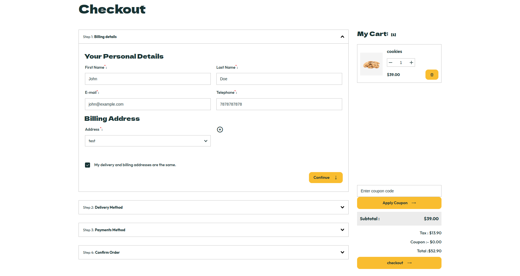Decrease cookies quantity with minus icon

coord(391,63)
